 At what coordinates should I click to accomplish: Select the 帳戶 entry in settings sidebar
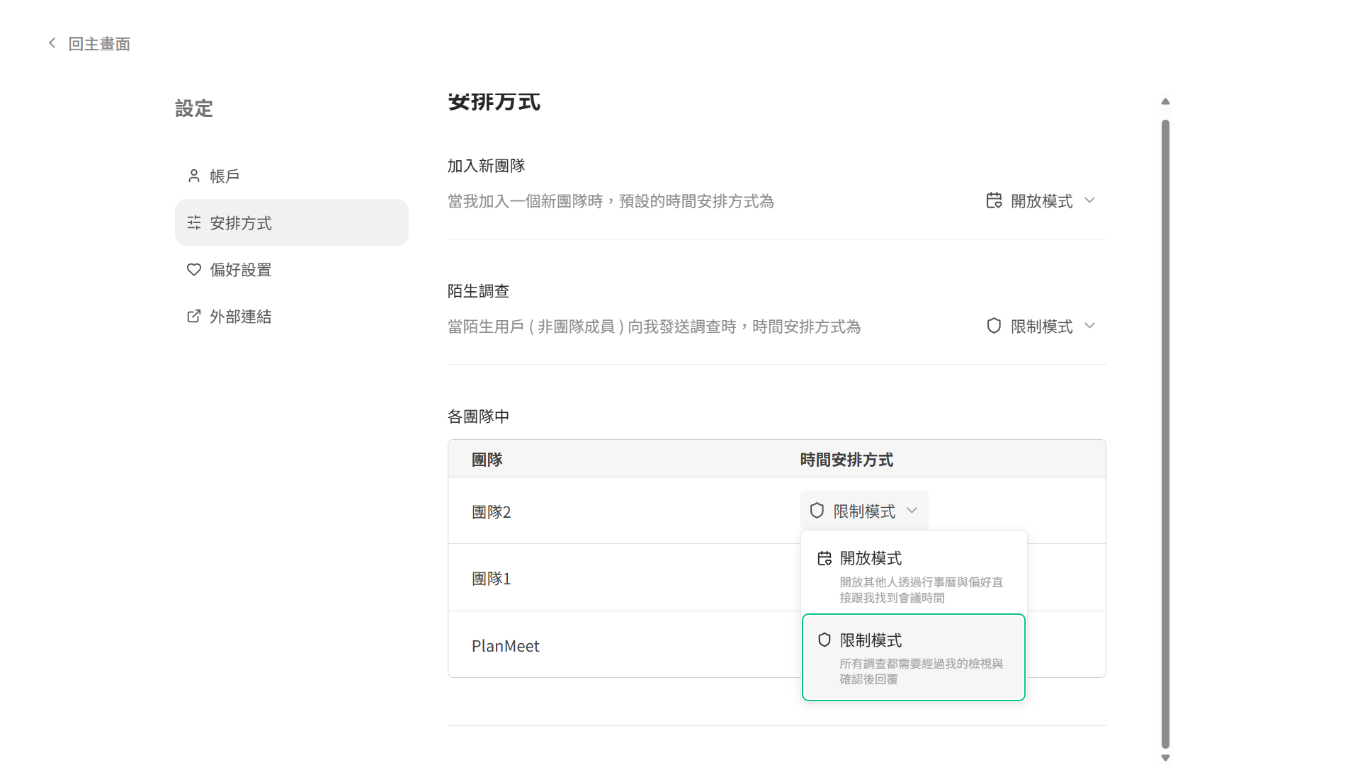(x=224, y=175)
